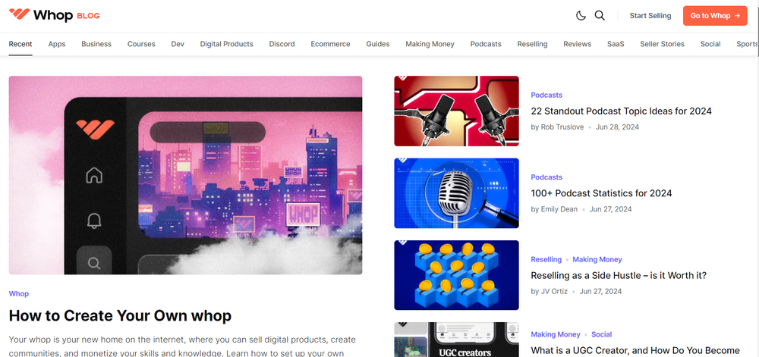The height and width of the screenshot is (357, 759).
Task: Read 22 Standout Podcast Topic Ideas article
Action: [621, 111]
